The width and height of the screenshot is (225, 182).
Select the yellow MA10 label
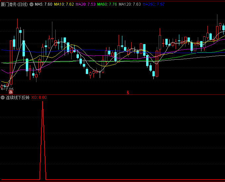click(x=64, y=4)
